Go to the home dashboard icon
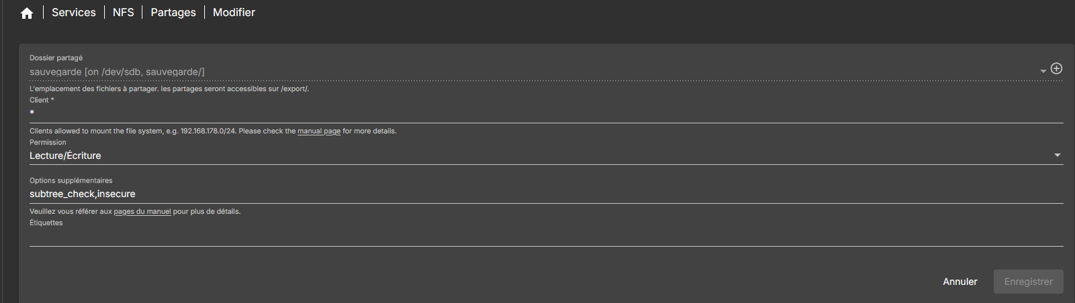Screen dimensions: 1075x303 click(27, 13)
